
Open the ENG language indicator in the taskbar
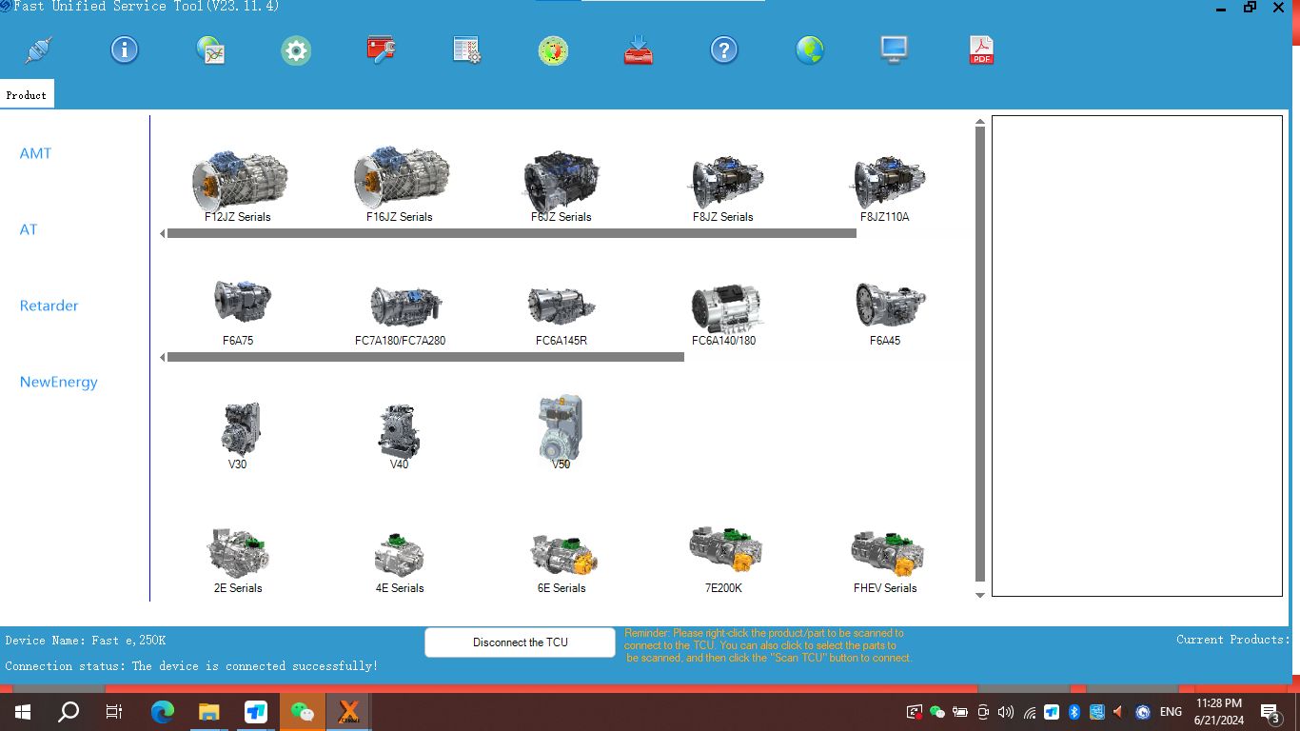point(1170,711)
